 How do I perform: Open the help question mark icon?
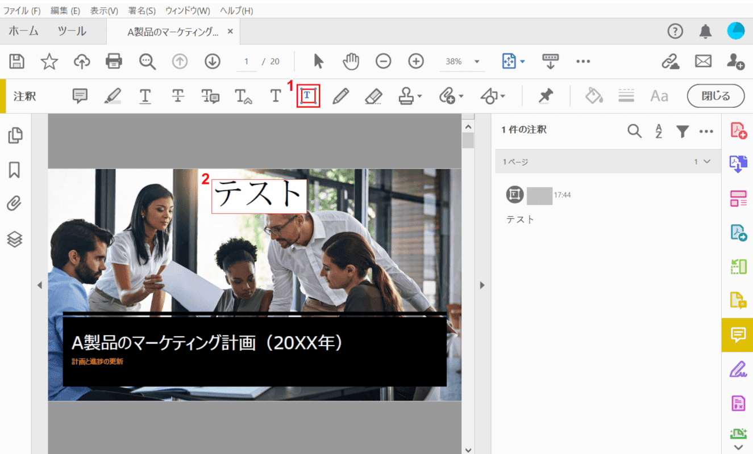[x=675, y=32]
